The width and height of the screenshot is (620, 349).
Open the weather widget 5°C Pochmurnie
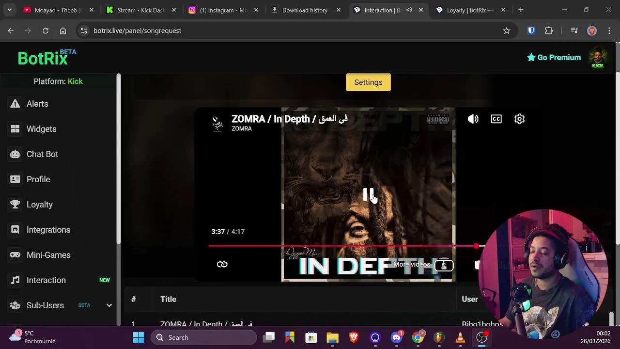(33, 337)
